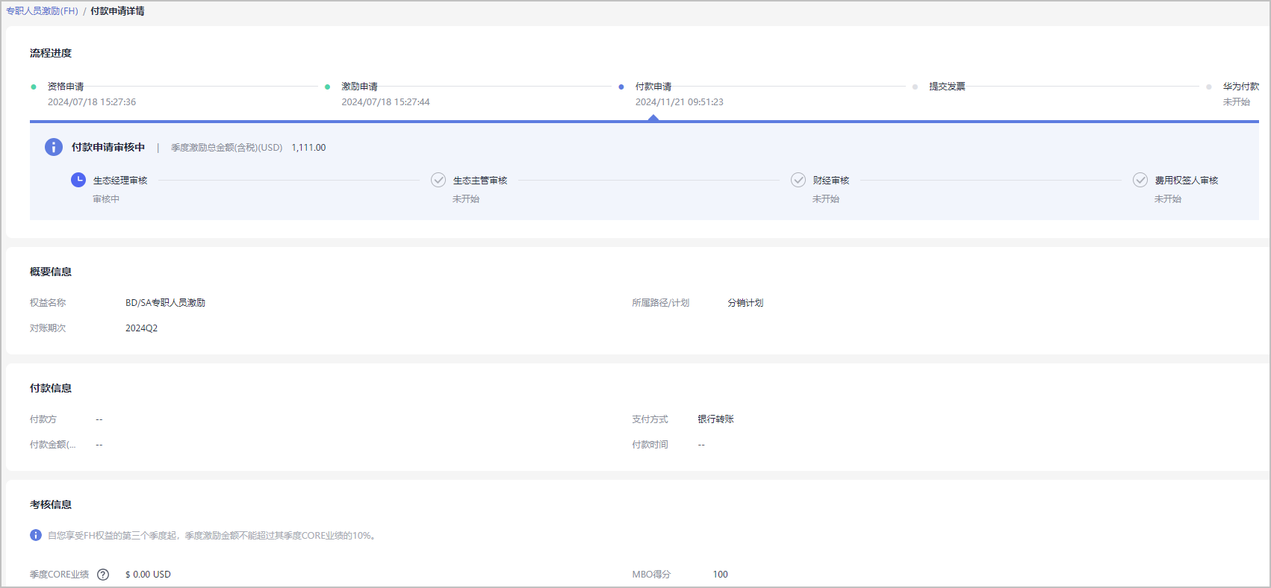The height and width of the screenshot is (588, 1271).
Task: Click the 1,111.00 incentive amount value
Action: (x=308, y=148)
